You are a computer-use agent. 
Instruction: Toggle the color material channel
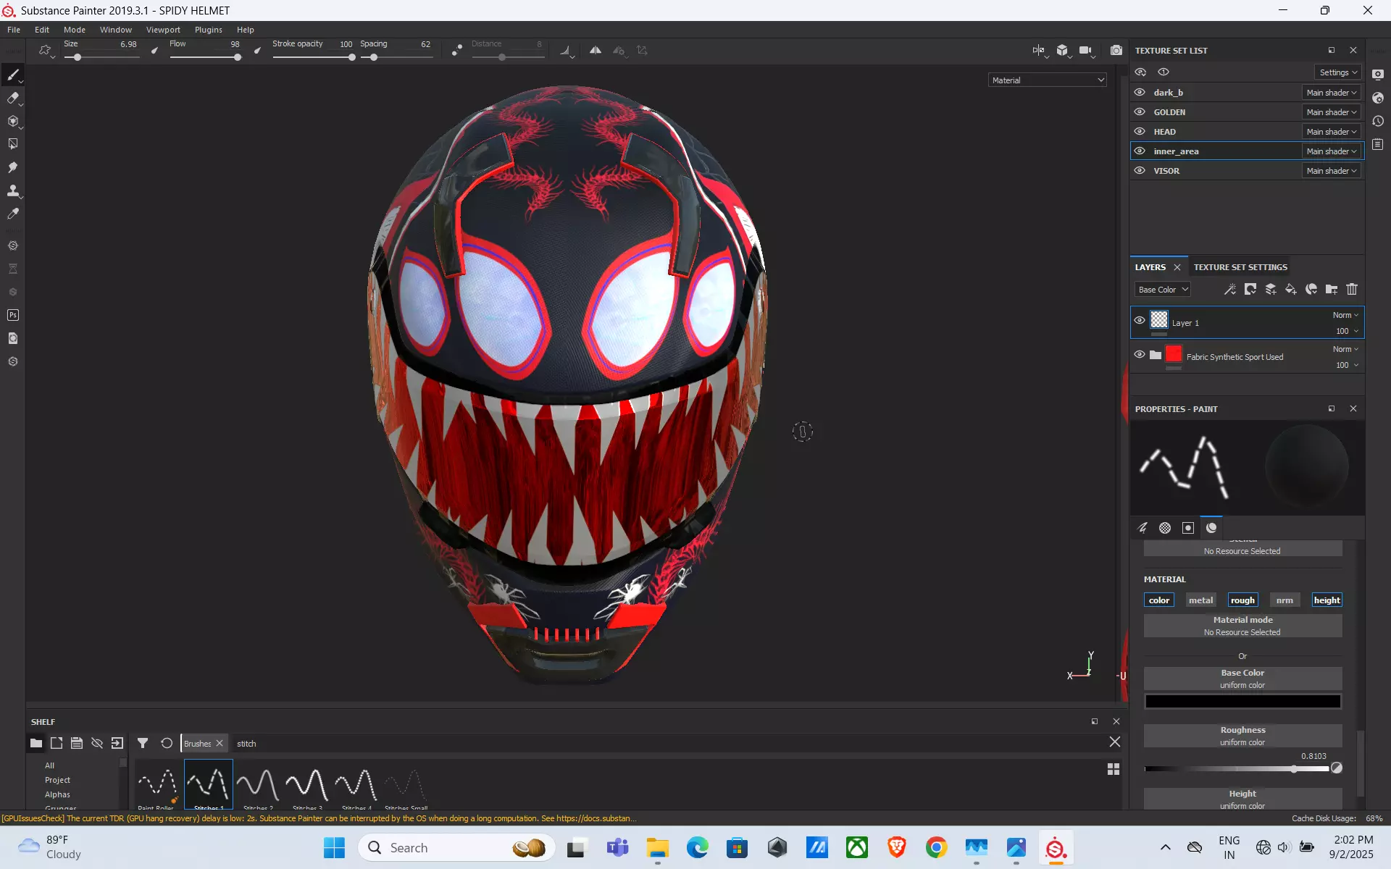pos(1159,600)
